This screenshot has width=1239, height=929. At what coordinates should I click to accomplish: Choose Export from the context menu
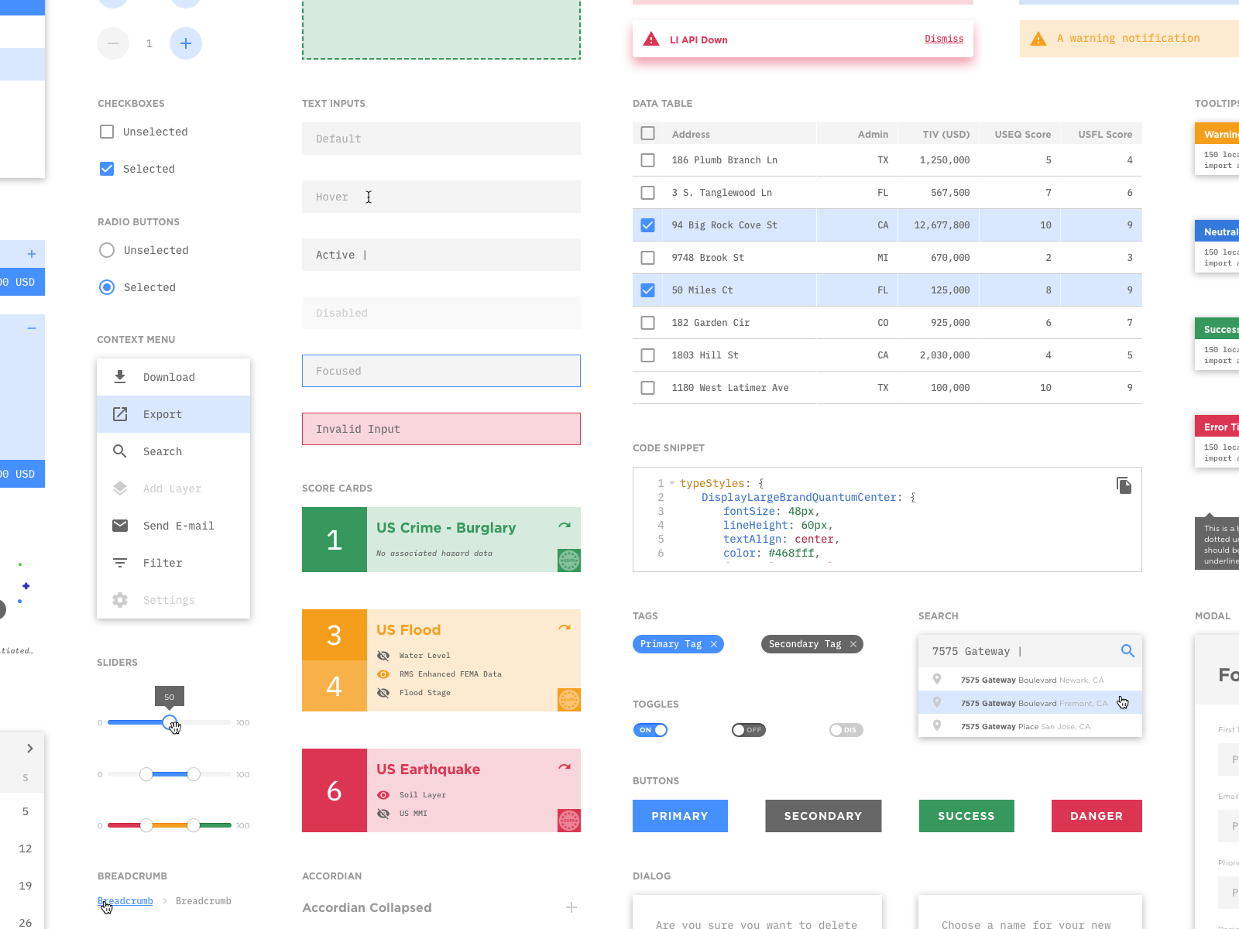coord(163,414)
